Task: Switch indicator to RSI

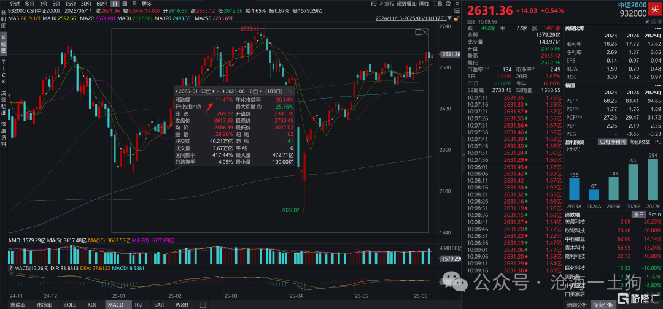Action: [x=138, y=304]
